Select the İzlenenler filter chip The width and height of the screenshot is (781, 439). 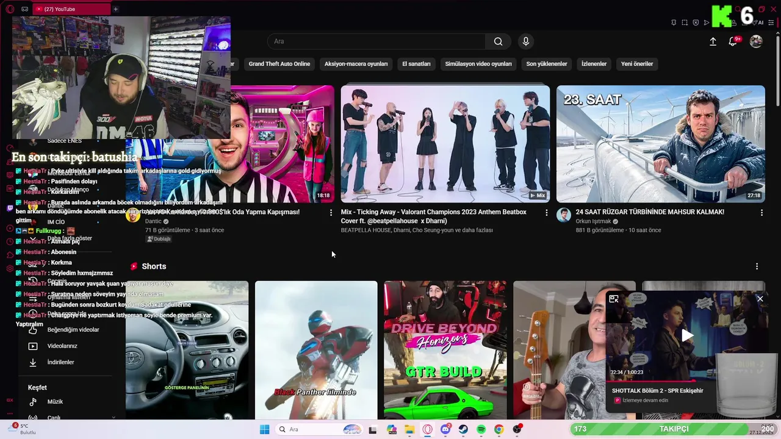[x=594, y=64]
